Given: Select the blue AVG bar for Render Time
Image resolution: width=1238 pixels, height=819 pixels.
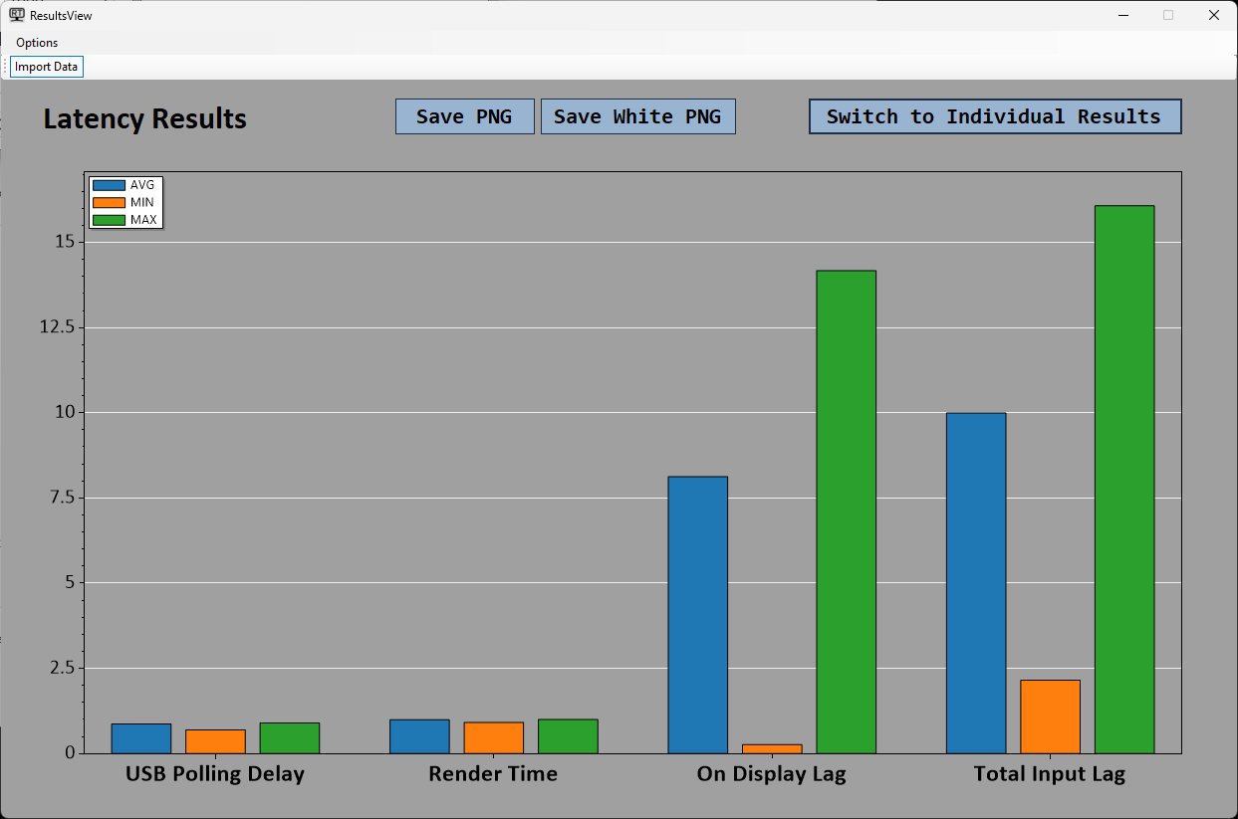Looking at the screenshot, I should [418, 736].
